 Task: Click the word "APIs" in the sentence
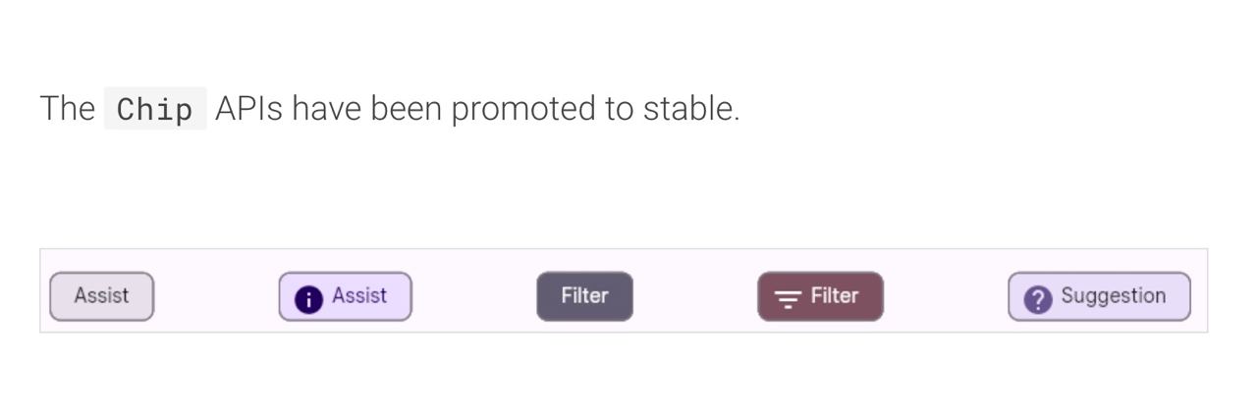pyautogui.click(x=248, y=109)
